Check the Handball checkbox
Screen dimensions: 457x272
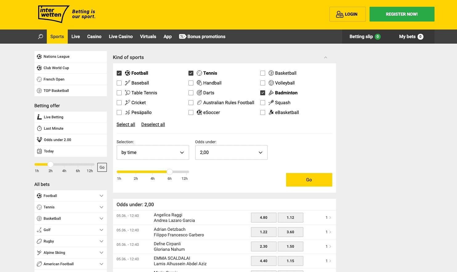(x=191, y=83)
